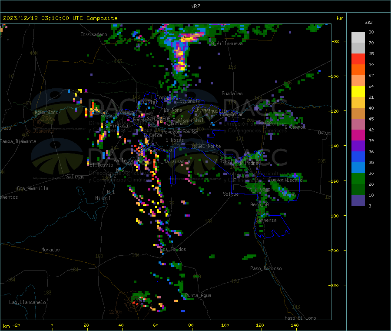Click the 'Atuel_Norte' location label
Screen dimensions: 391x331
point(206,146)
